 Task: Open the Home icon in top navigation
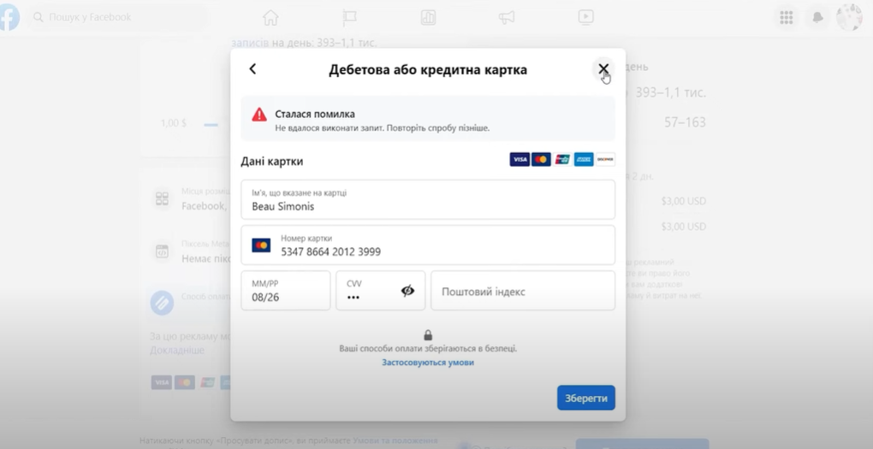270,18
